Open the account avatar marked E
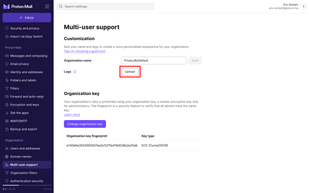Image resolution: width=309 pixels, height=193 pixels. point(304,6)
